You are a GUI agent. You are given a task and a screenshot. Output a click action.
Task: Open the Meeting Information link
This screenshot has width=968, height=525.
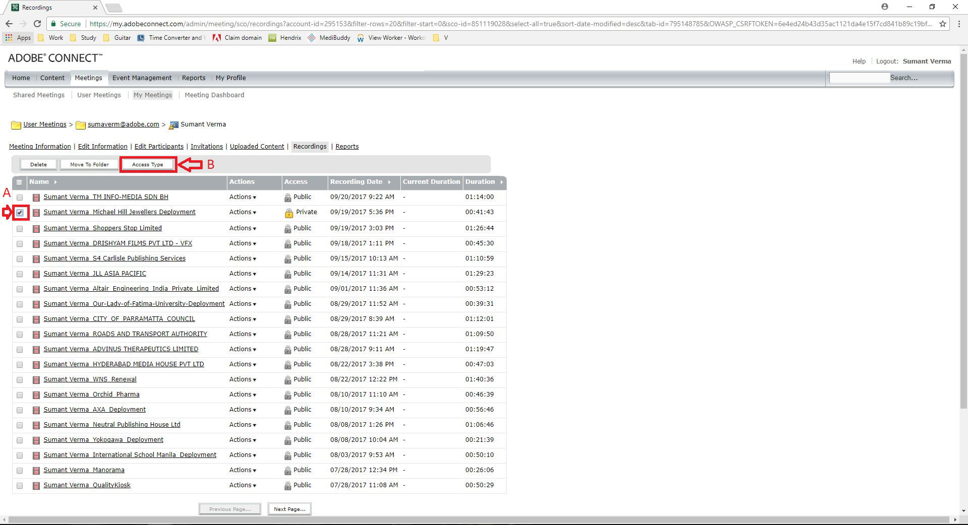point(40,147)
